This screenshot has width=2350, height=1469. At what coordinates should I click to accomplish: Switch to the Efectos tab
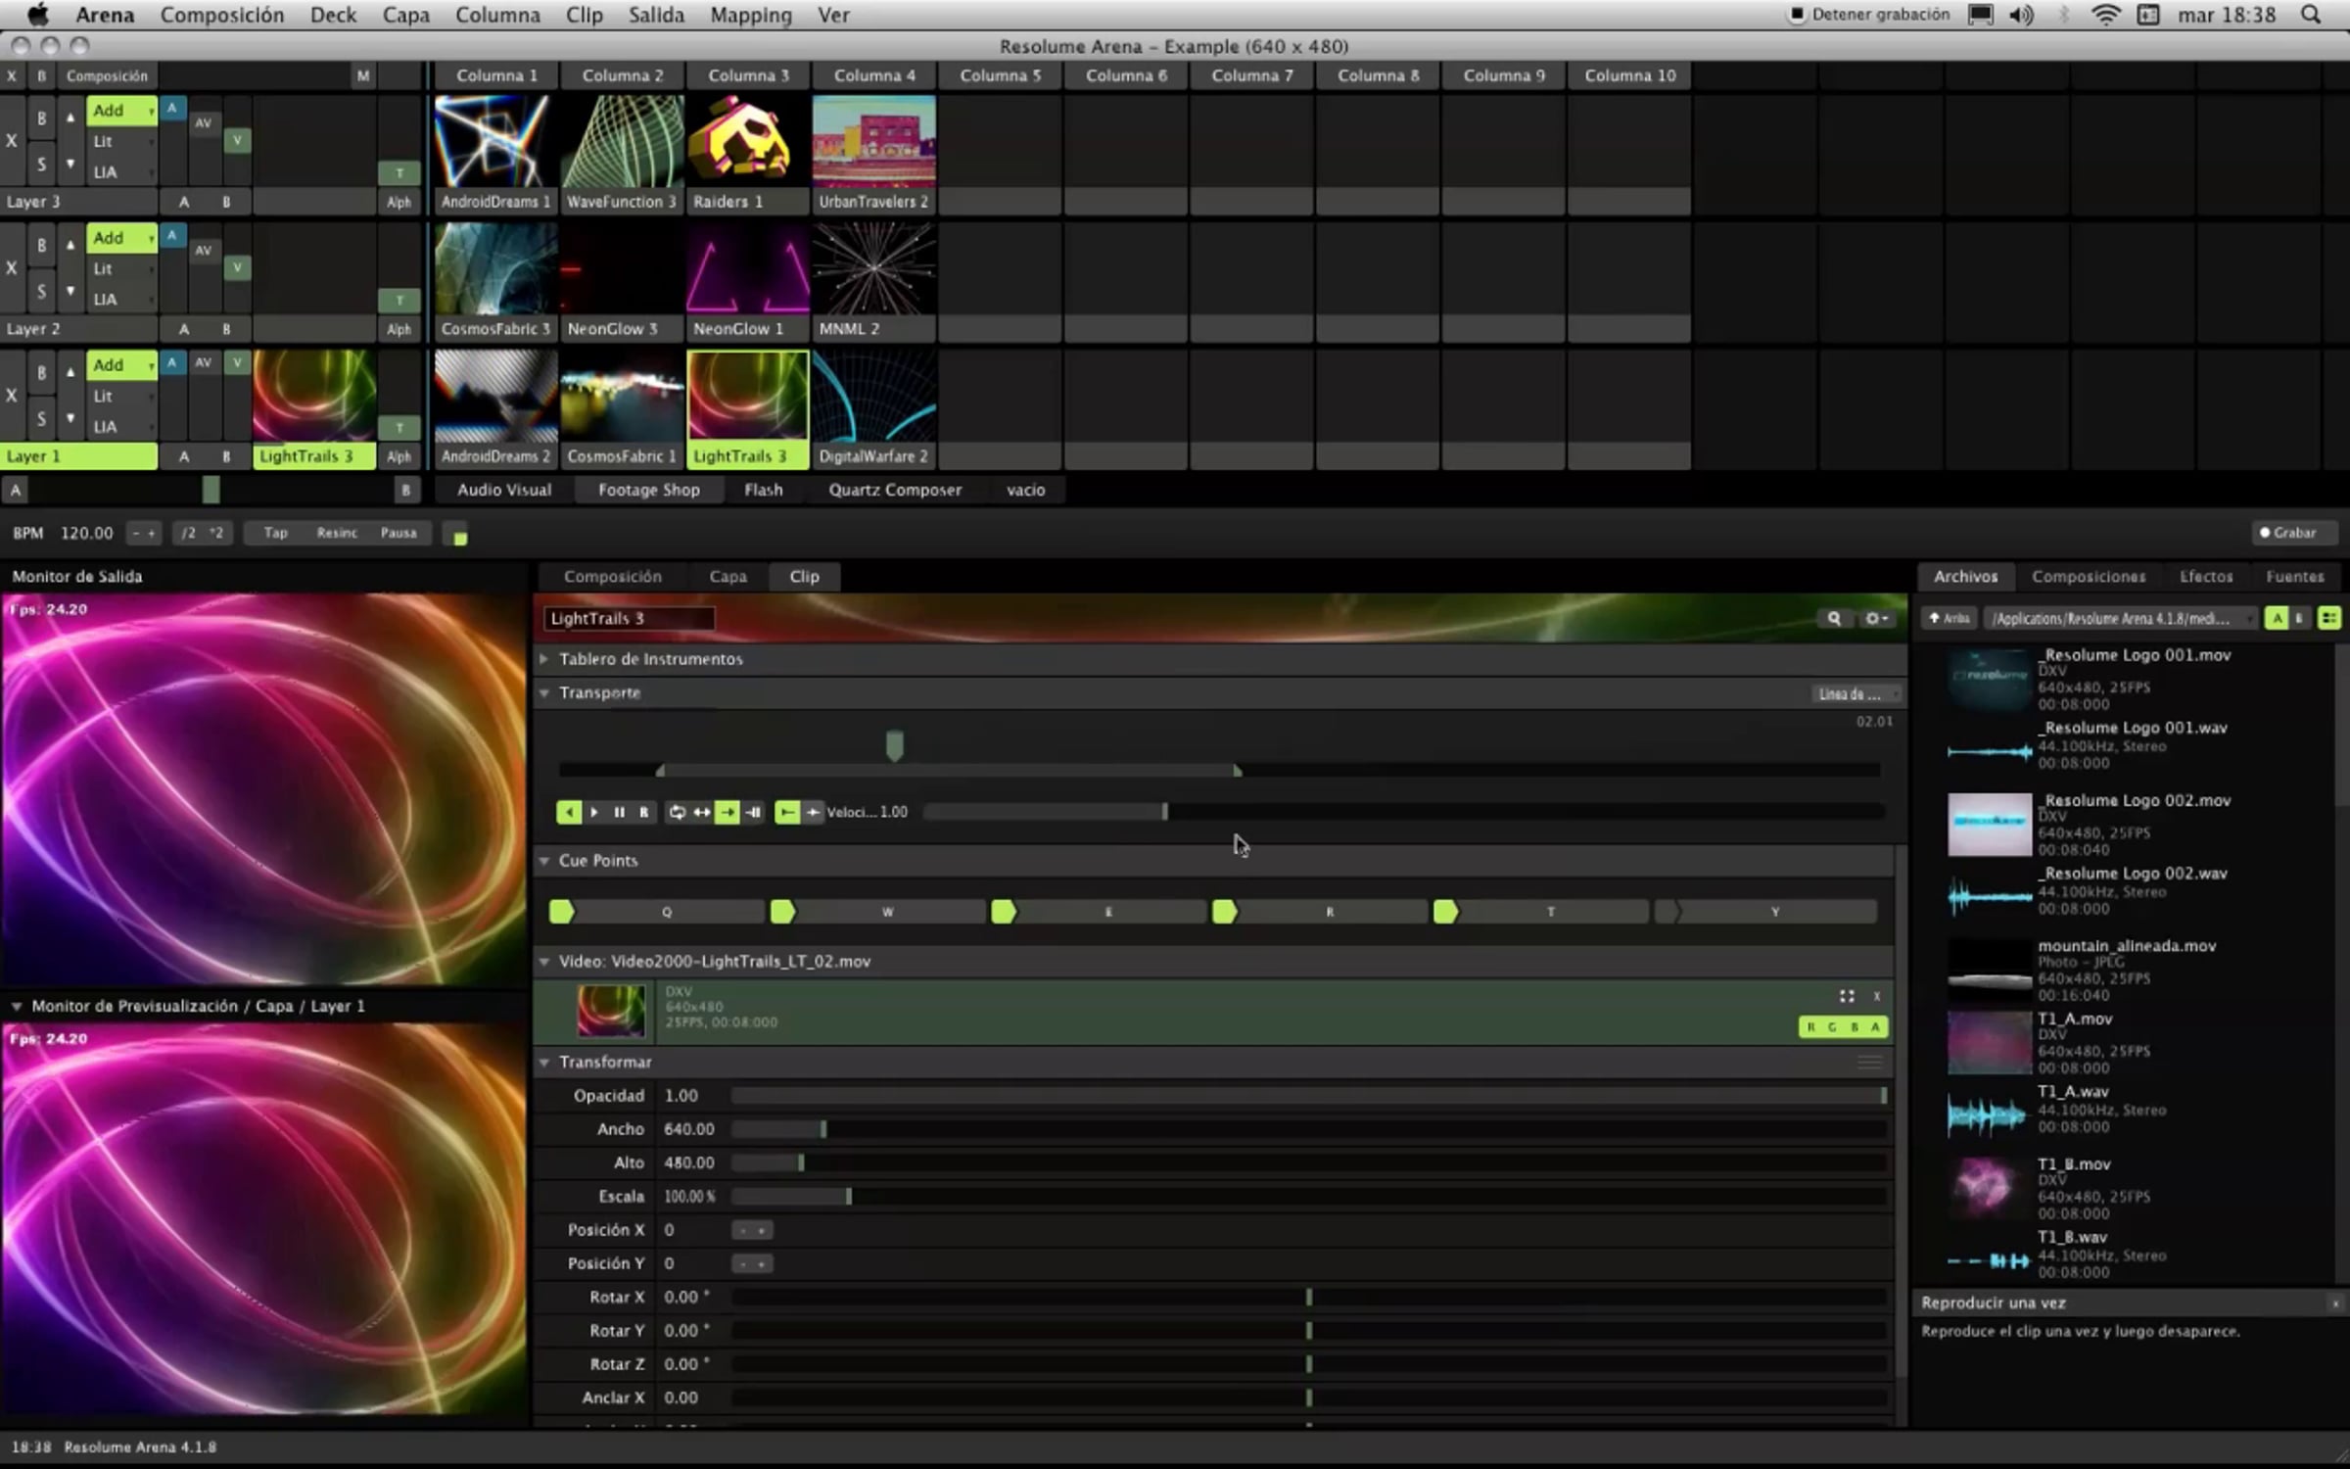2205,577
